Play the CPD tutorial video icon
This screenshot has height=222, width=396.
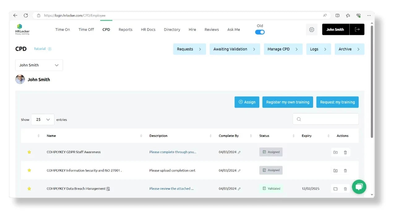pyautogui.click(x=50, y=49)
